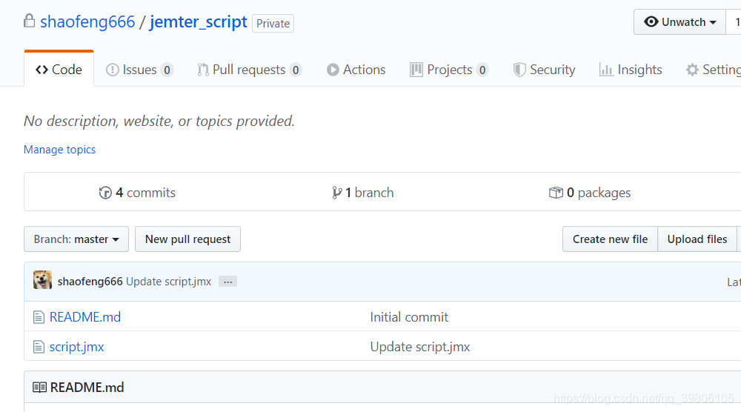This screenshot has height=412, width=741.
Task: Open the Pull requests tab
Action: [249, 70]
